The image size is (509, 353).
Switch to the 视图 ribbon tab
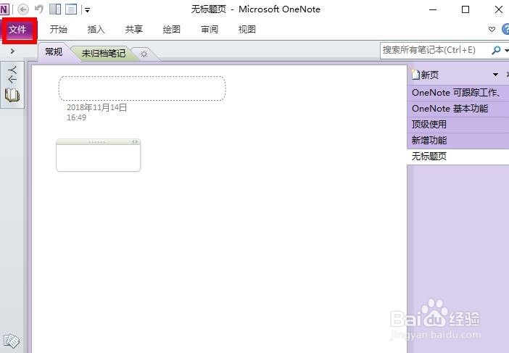(247, 30)
